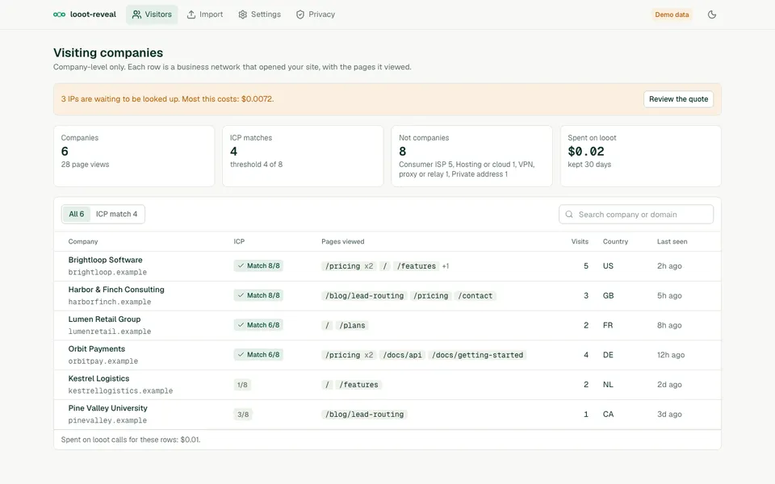Open the Harbor & Finch Consulting row
This screenshot has height=484, width=775.
pyautogui.click(x=387, y=296)
